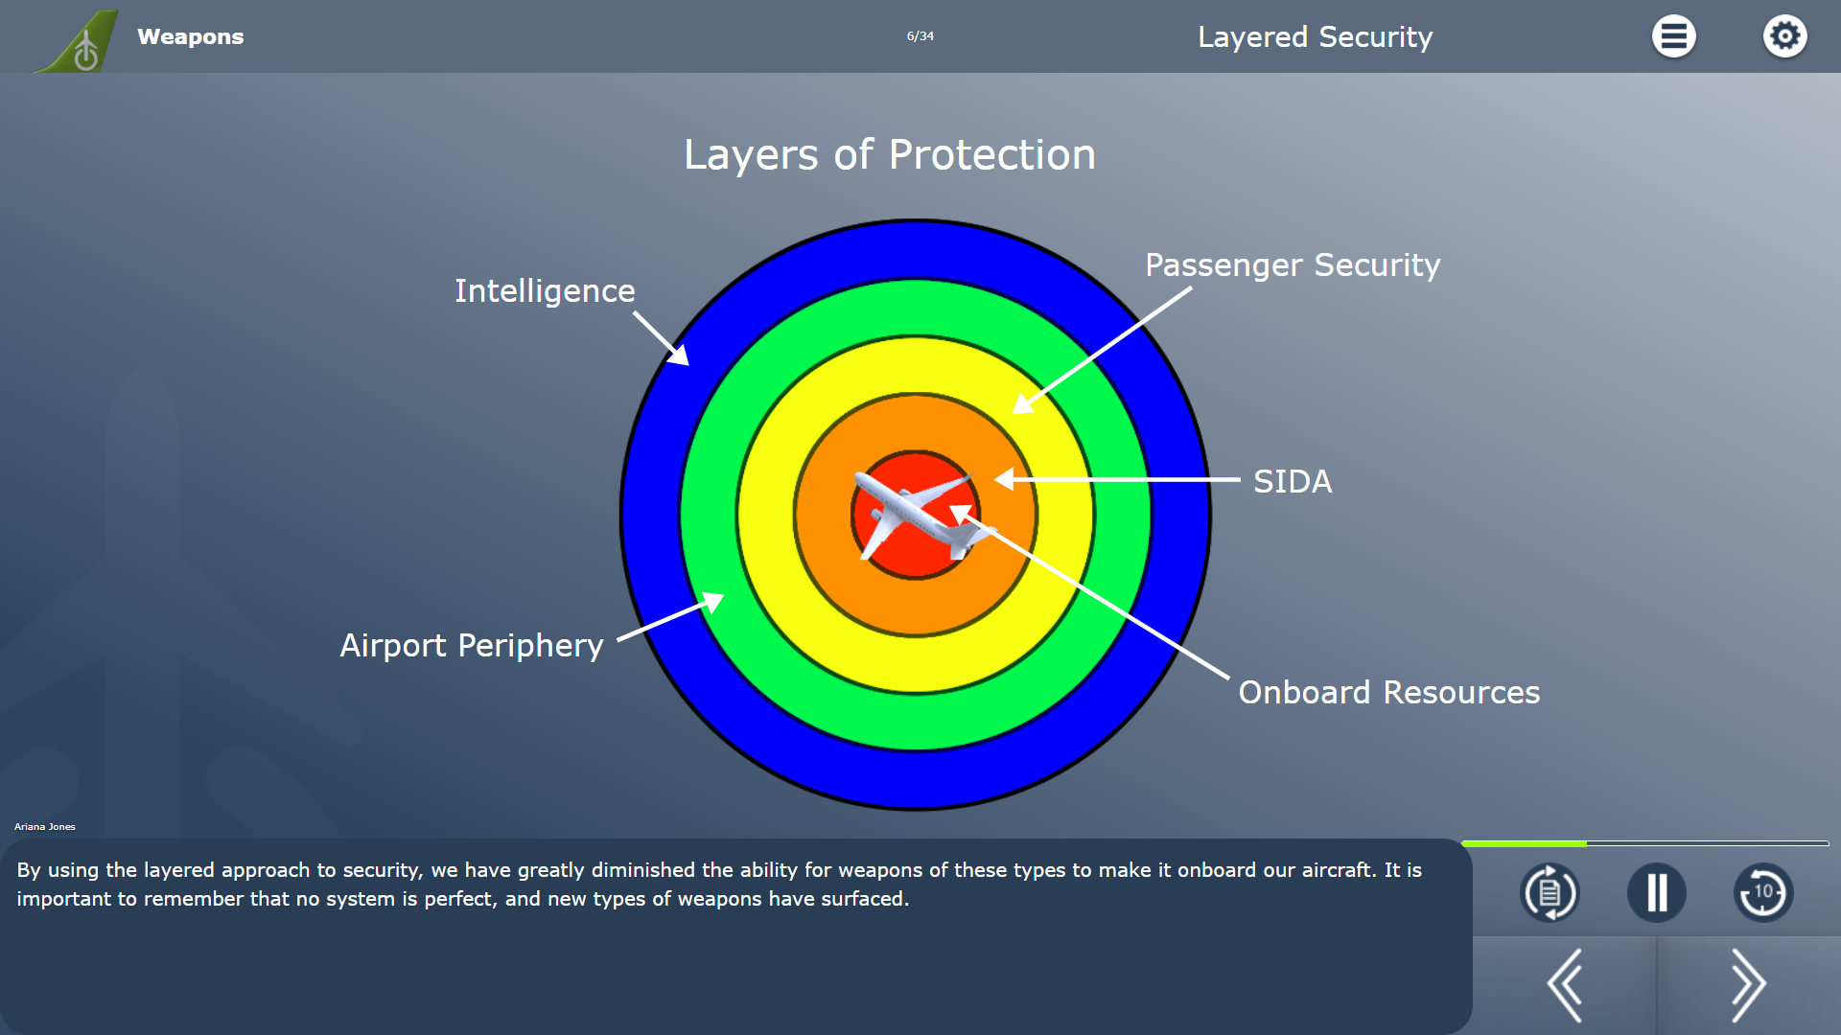Select the Intelligence label

(x=545, y=290)
